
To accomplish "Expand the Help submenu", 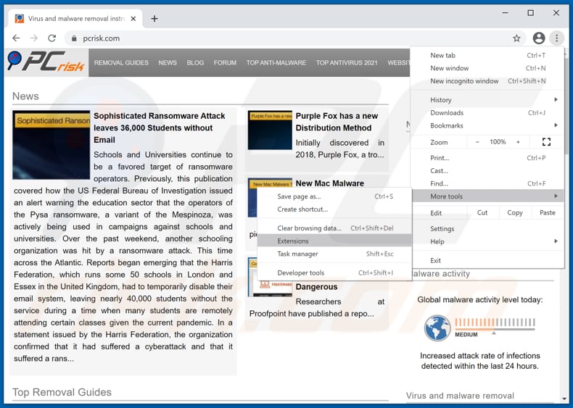I will click(x=493, y=242).
